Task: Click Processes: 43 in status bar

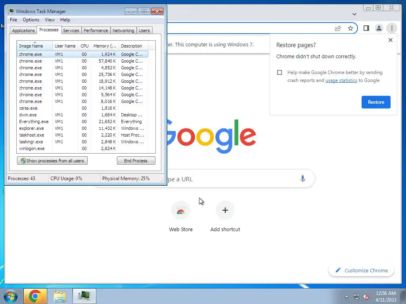Action: pyautogui.click(x=21, y=179)
